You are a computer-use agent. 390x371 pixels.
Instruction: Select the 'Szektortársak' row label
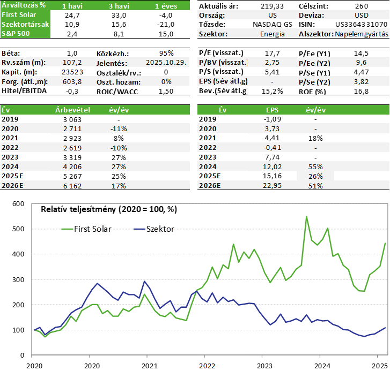click(25, 24)
